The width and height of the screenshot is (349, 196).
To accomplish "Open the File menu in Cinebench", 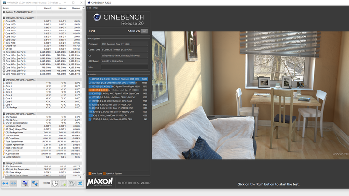I will 89,8.
